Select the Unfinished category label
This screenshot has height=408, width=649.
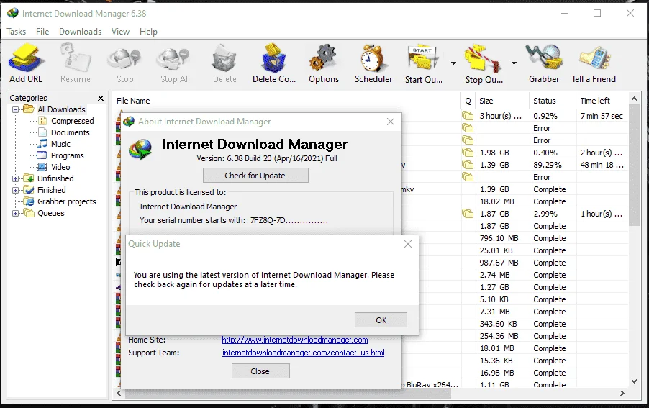(55, 178)
